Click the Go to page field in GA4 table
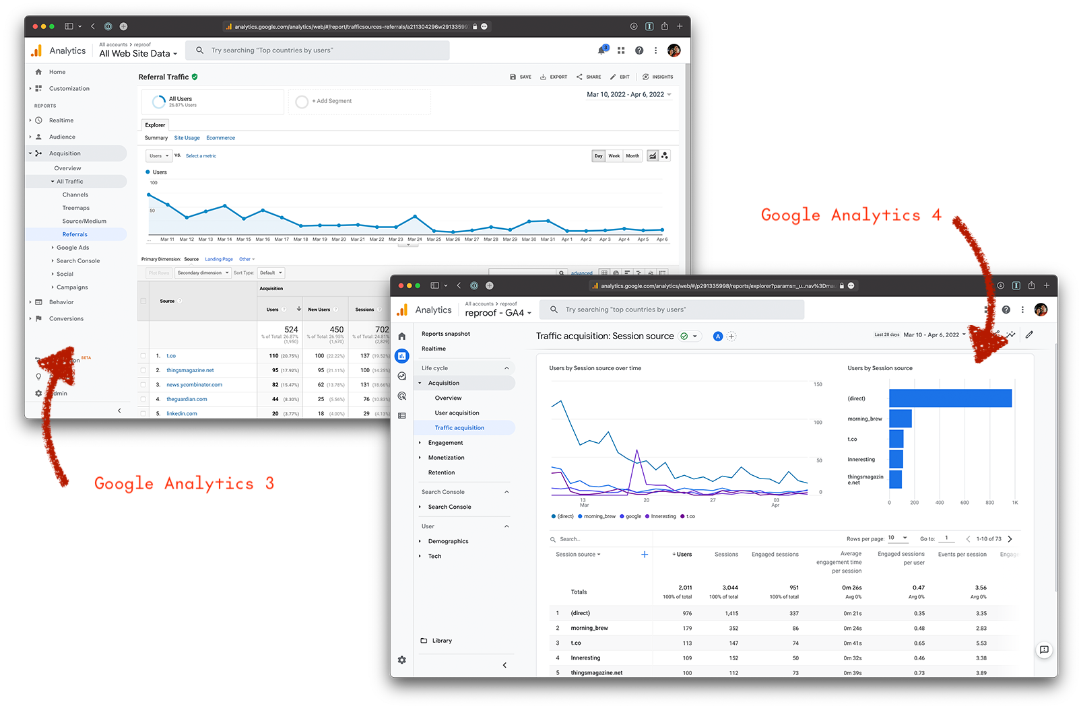 [946, 538]
